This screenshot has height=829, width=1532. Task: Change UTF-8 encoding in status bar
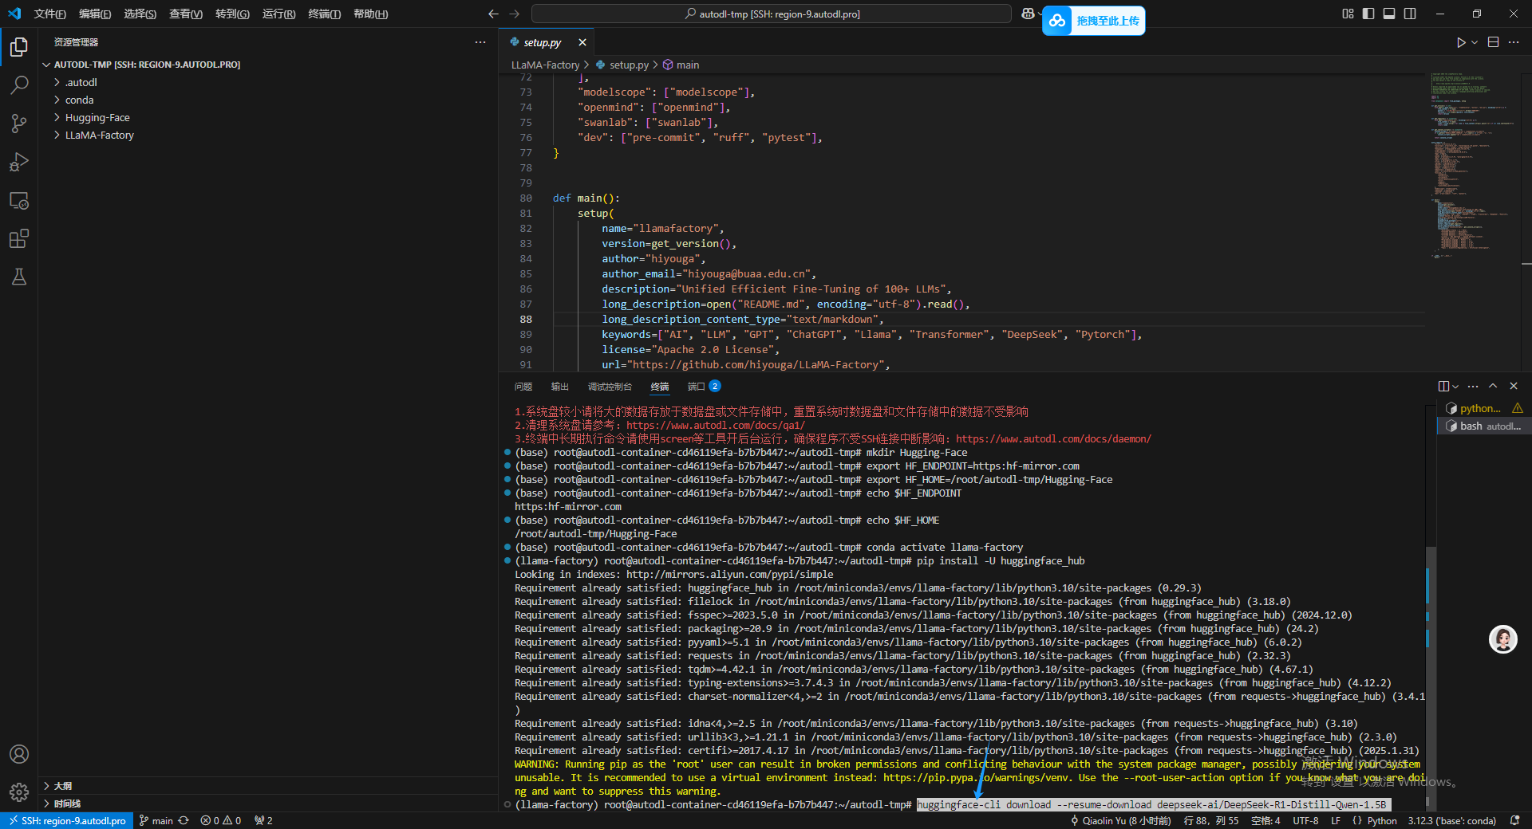coord(1305,820)
